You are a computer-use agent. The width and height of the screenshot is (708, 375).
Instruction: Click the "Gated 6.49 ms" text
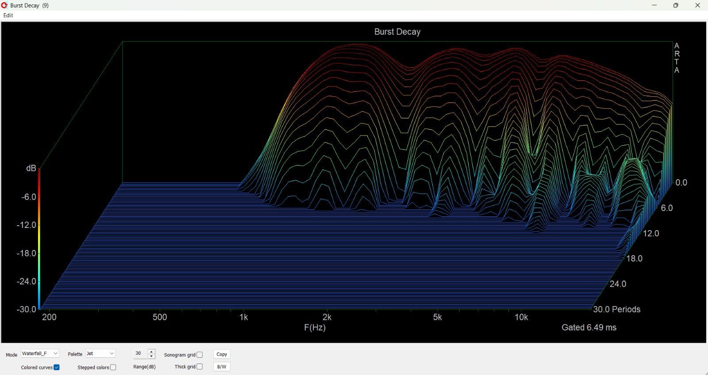pyautogui.click(x=589, y=327)
